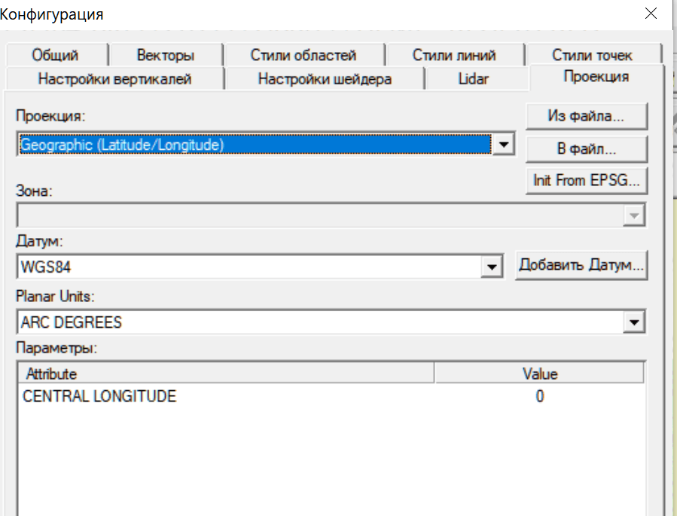Click the Init From EPSG... button
677x516 pixels.
(x=586, y=181)
